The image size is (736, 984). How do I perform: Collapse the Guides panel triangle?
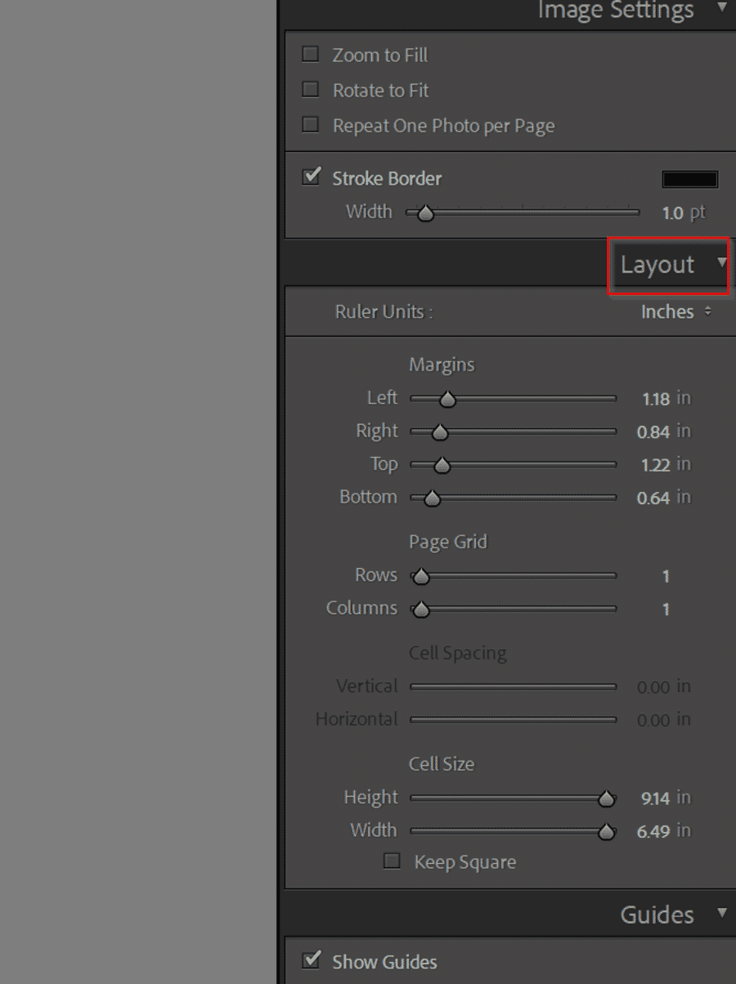pyautogui.click(x=721, y=911)
